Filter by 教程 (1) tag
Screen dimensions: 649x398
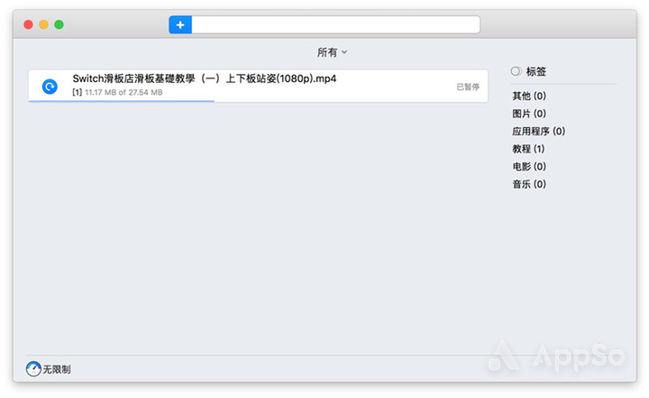click(x=528, y=149)
